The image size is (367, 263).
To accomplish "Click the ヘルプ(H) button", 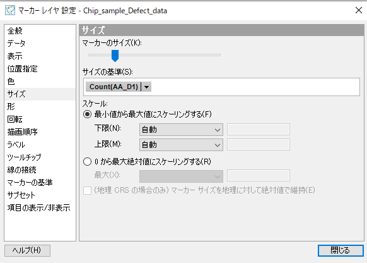I will click(27, 250).
